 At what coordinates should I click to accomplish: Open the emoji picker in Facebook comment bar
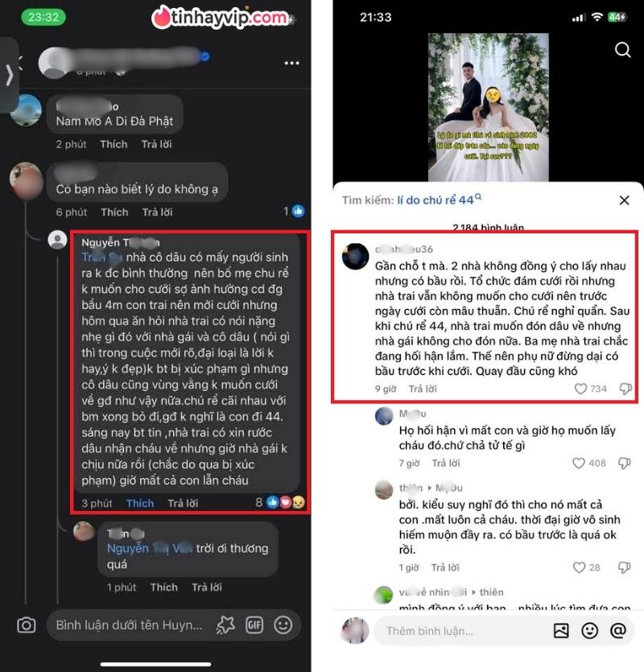(x=283, y=625)
